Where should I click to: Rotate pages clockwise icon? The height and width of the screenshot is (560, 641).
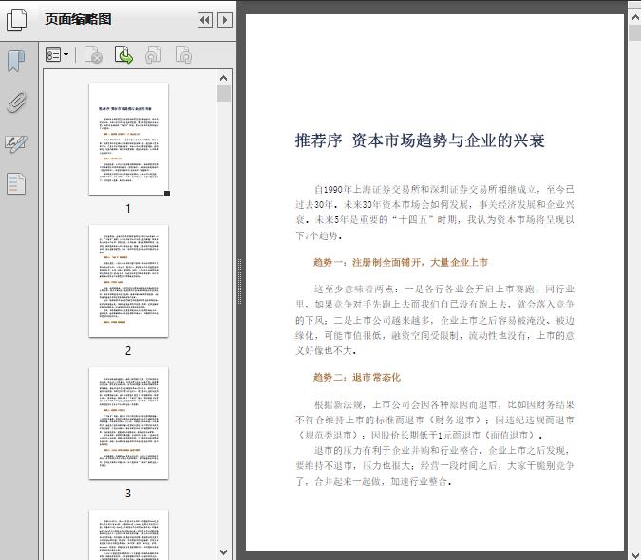[183, 55]
